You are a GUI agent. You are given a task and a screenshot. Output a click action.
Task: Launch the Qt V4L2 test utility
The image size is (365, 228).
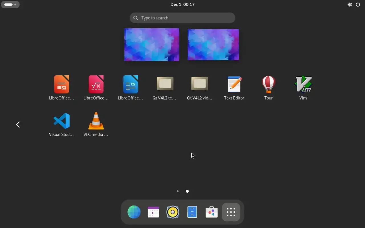click(165, 84)
